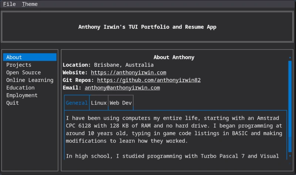This screenshot has height=175, width=296.
Task: Open the Theme menu
Action: pyautogui.click(x=30, y=4)
